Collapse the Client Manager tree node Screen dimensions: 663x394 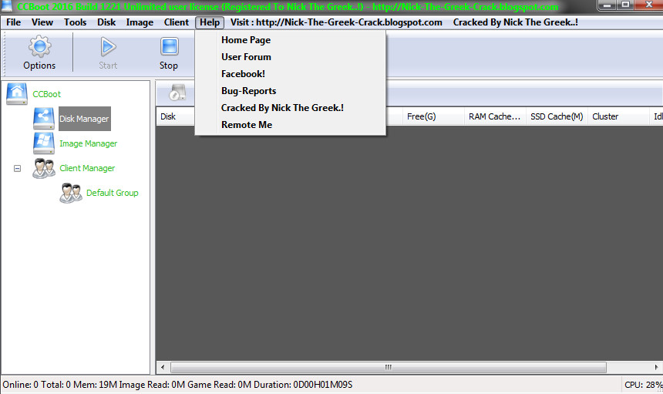pyautogui.click(x=17, y=168)
